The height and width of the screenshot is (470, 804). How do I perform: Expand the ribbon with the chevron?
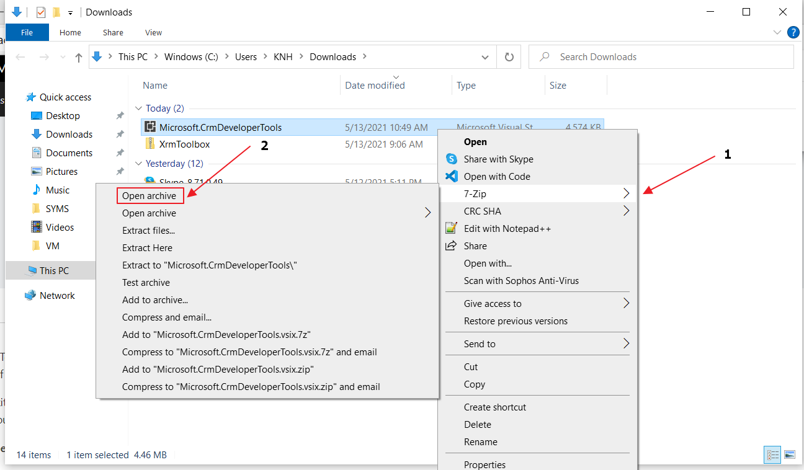(x=777, y=32)
